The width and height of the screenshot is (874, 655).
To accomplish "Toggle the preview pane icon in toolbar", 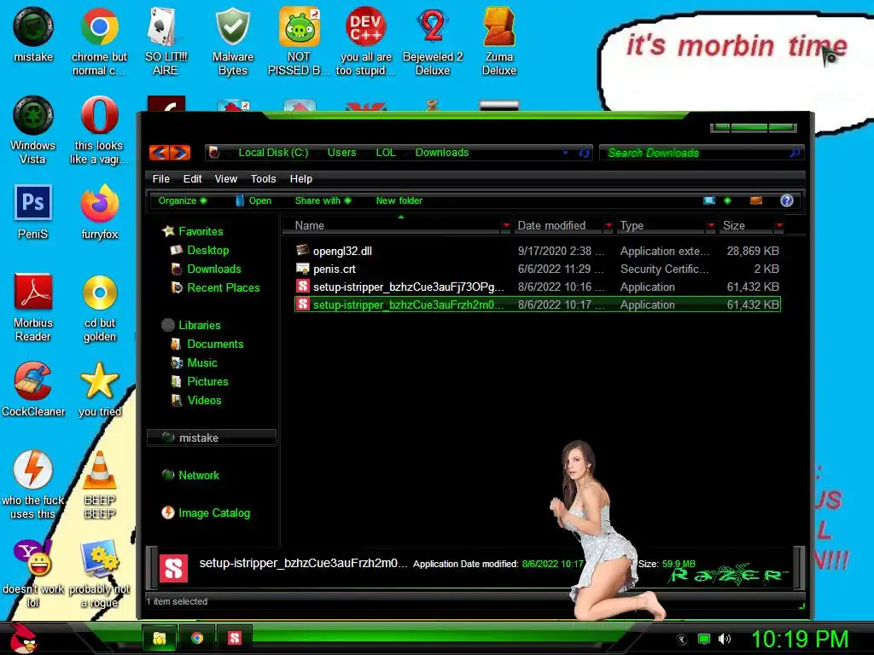I will click(x=756, y=200).
